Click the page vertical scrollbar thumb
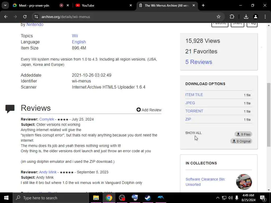271x203 pixels. [x=269, y=115]
